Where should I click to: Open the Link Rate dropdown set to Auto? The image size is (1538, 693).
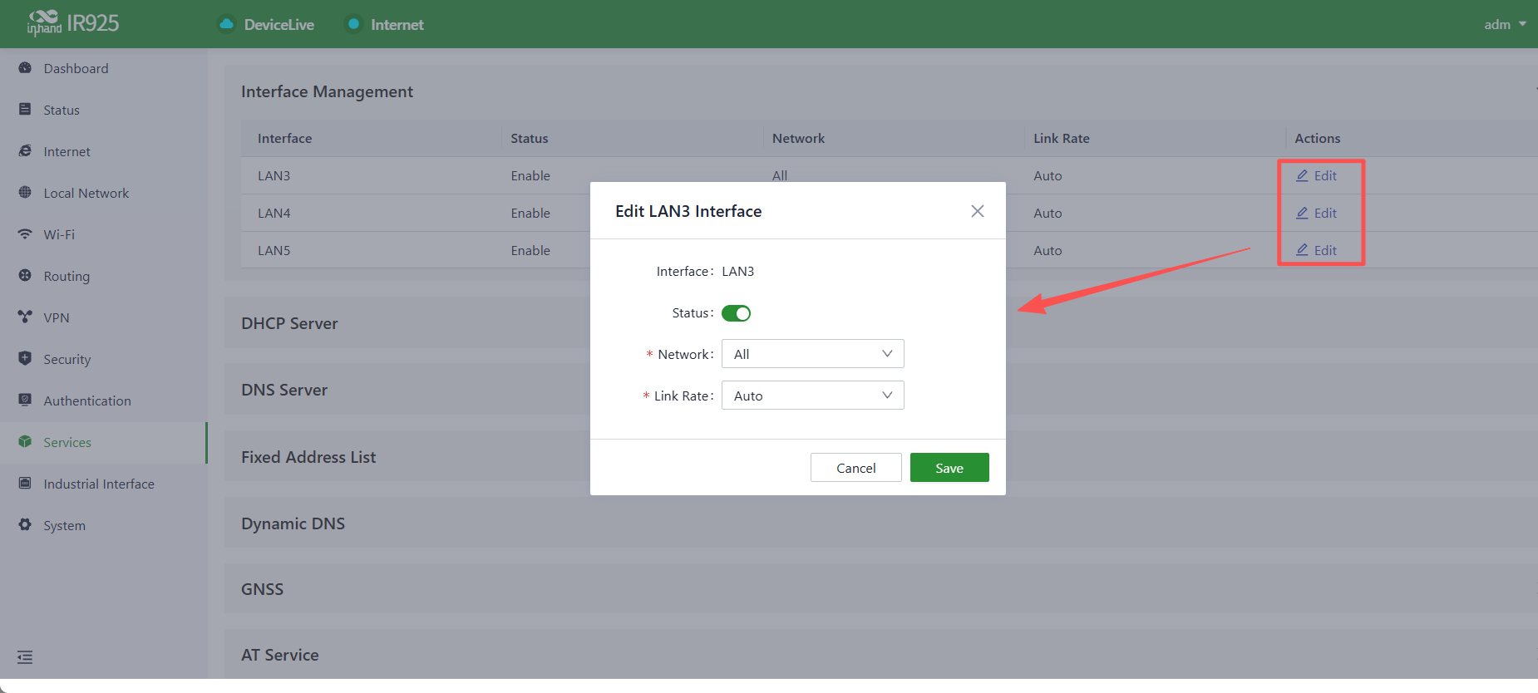tap(812, 396)
